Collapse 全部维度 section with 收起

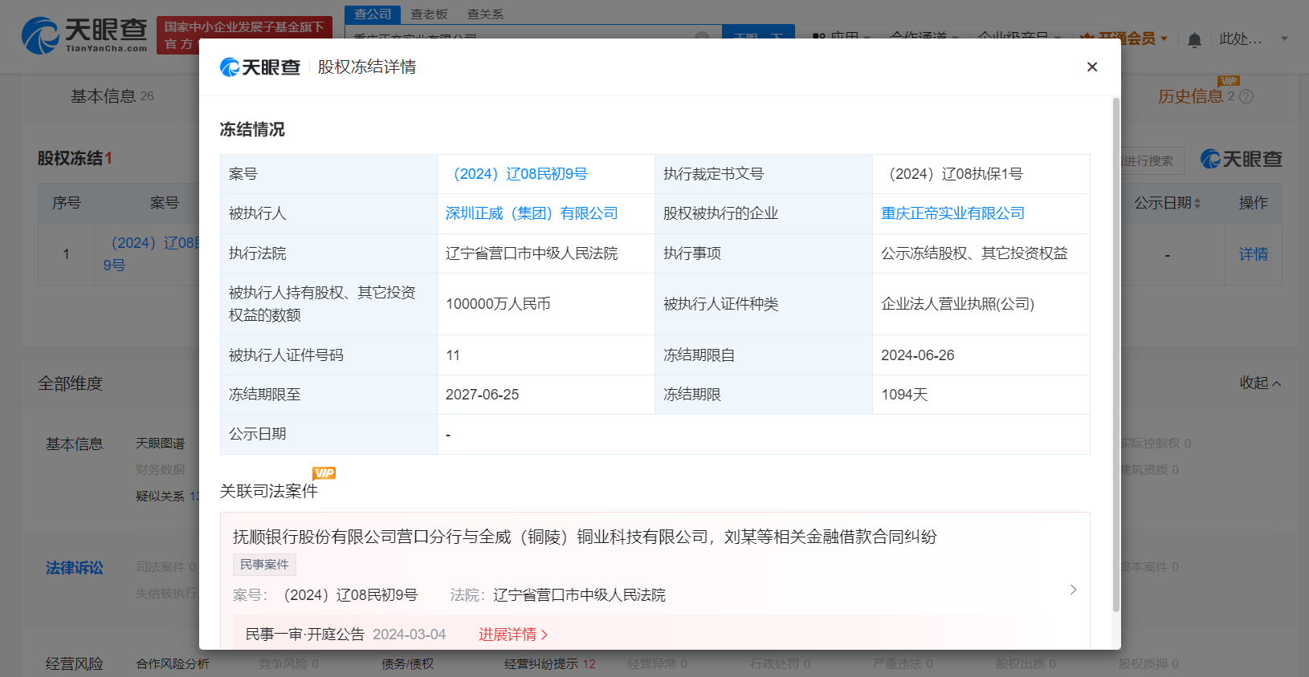coord(1260,383)
